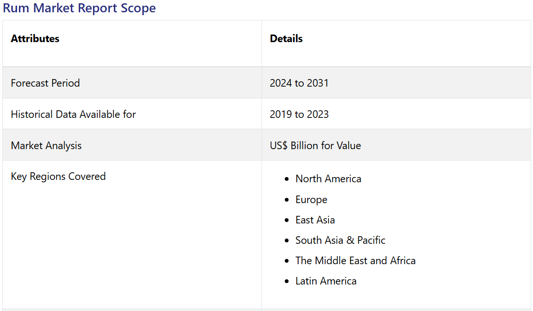
Task: Click the Key Regions Covered label
Action: [58, 177]
